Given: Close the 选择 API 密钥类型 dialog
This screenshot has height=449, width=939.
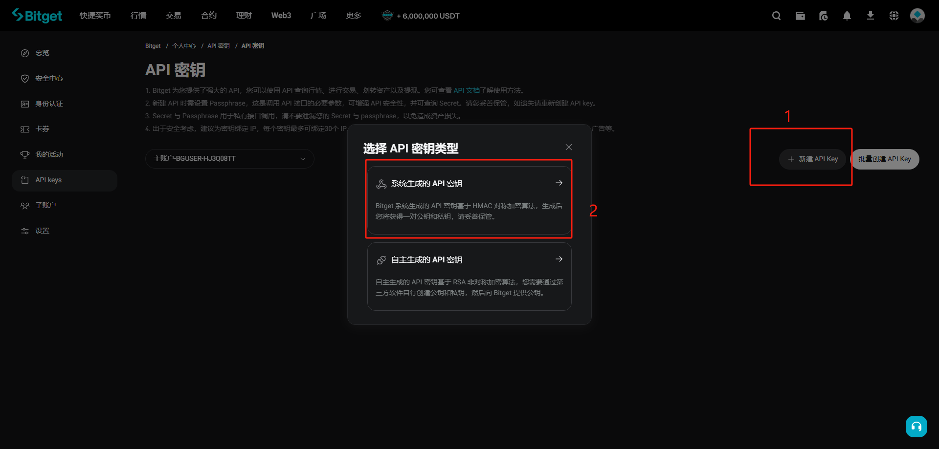Looking at the screenshot, I should (x=569, y=147).
